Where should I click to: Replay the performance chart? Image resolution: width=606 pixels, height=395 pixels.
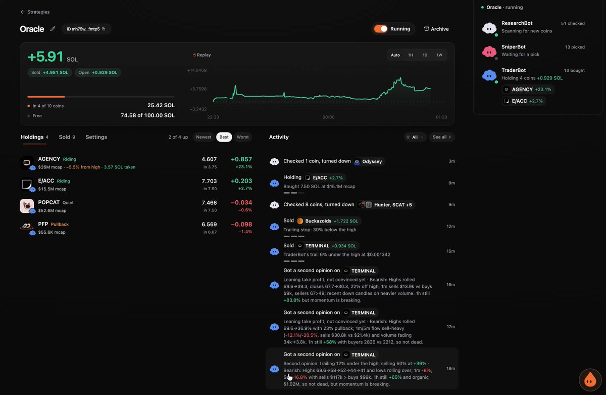click(x=201, y=55)
